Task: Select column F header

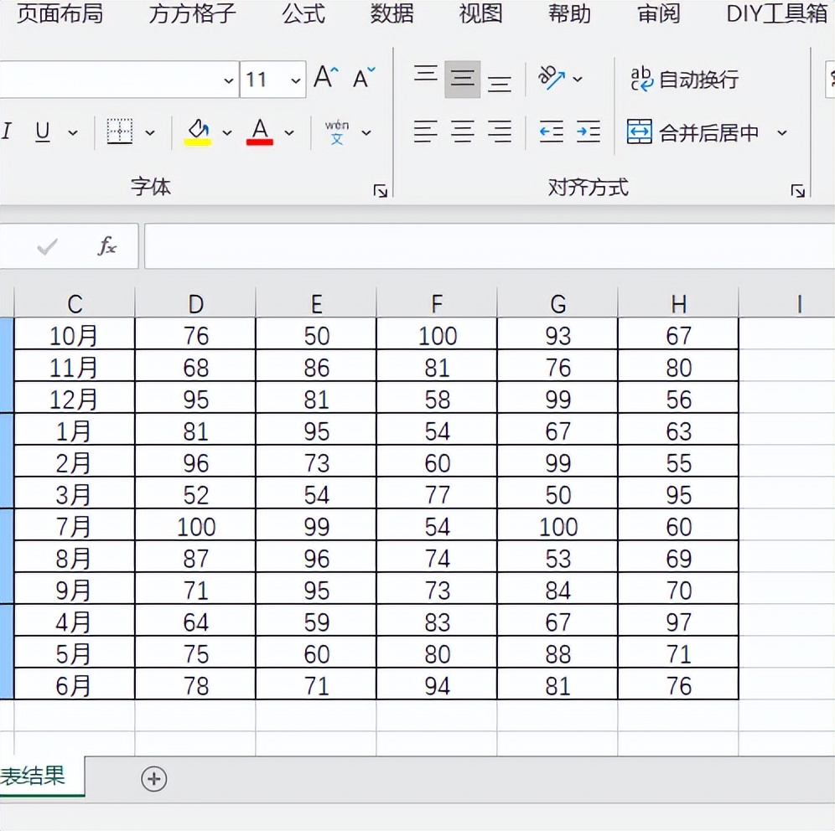Action: 437,303
